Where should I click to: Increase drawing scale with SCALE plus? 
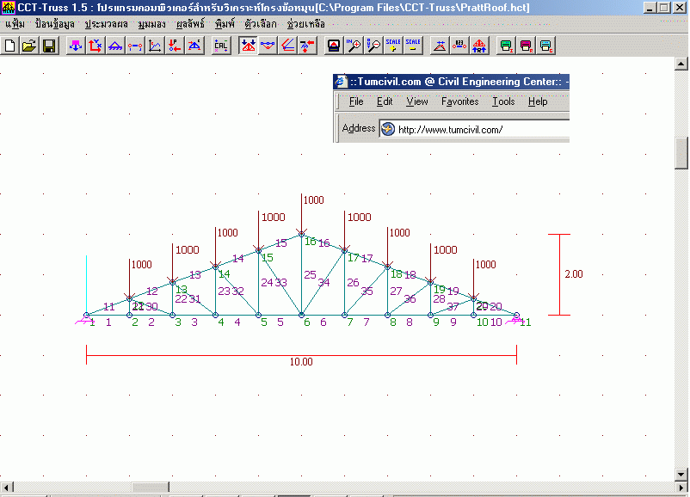coord(393,46)
